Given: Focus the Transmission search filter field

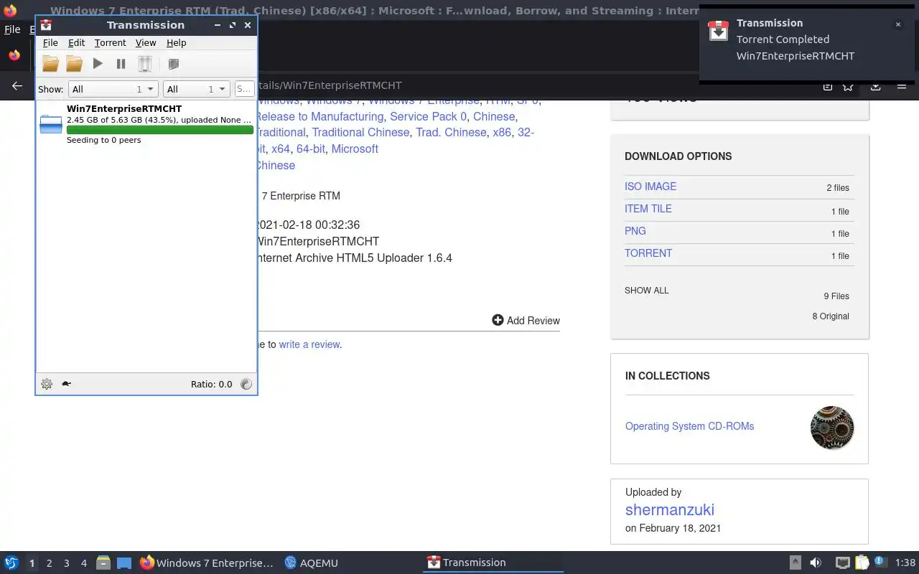Looking at the screenshot, I should click(244, 89).
